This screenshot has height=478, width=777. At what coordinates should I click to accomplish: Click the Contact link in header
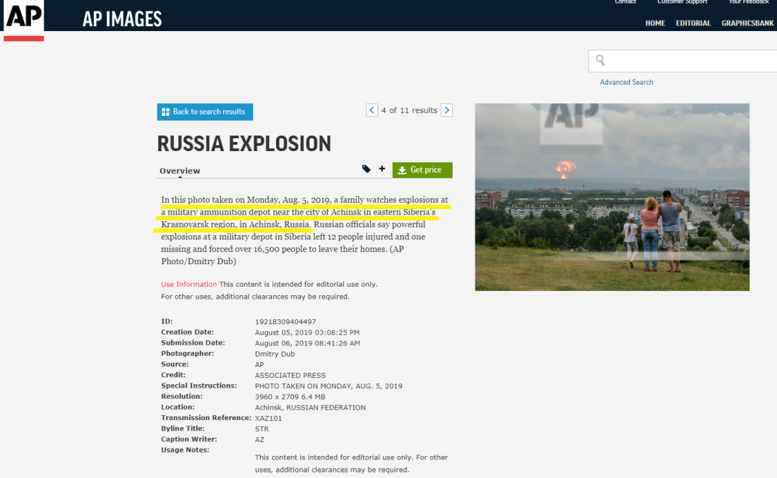pyautogui.click(x=625, y=2)
